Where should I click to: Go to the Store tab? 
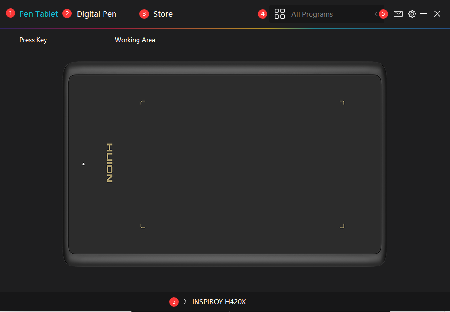(163, 14)
